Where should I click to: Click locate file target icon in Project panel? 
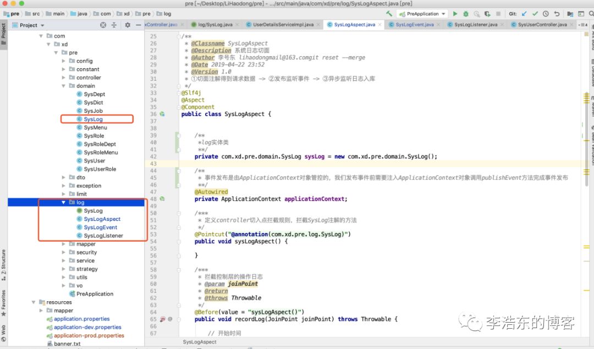pyautogui.click(x=103, y=25)
